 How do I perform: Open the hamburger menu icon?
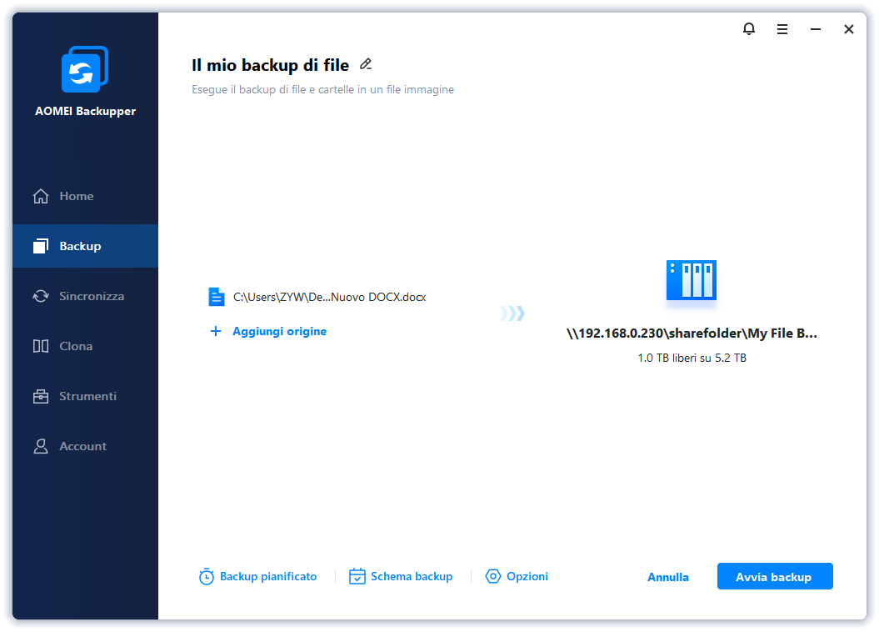782,29
